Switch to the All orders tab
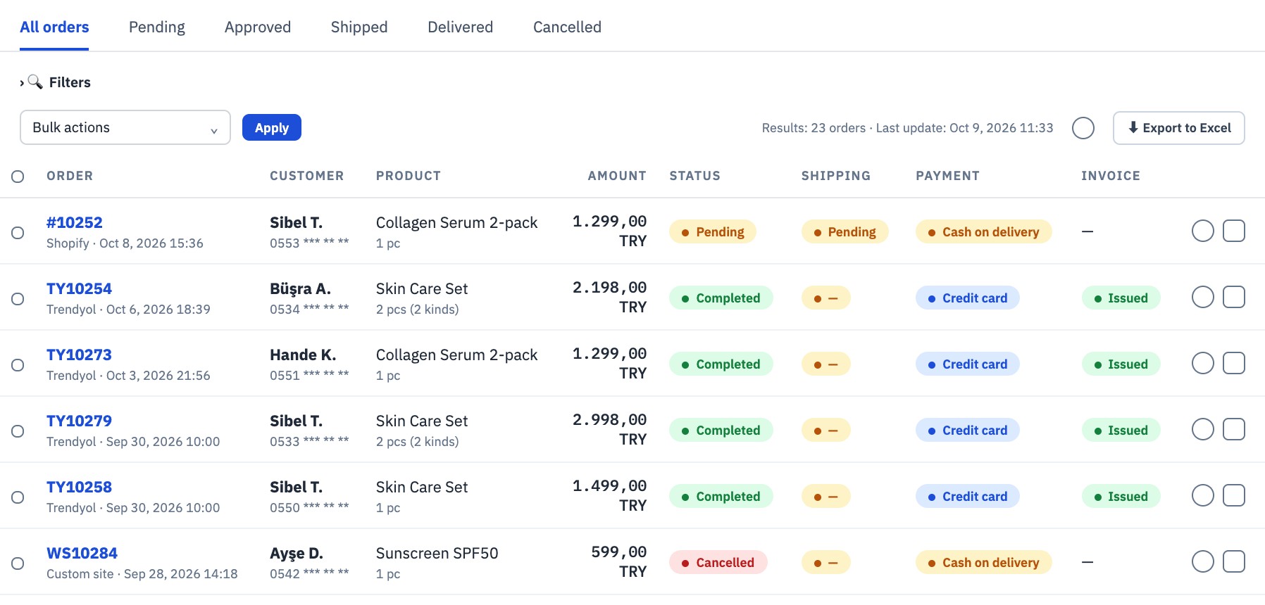Viewport: 1265px width, 605px height. [54, 27]
